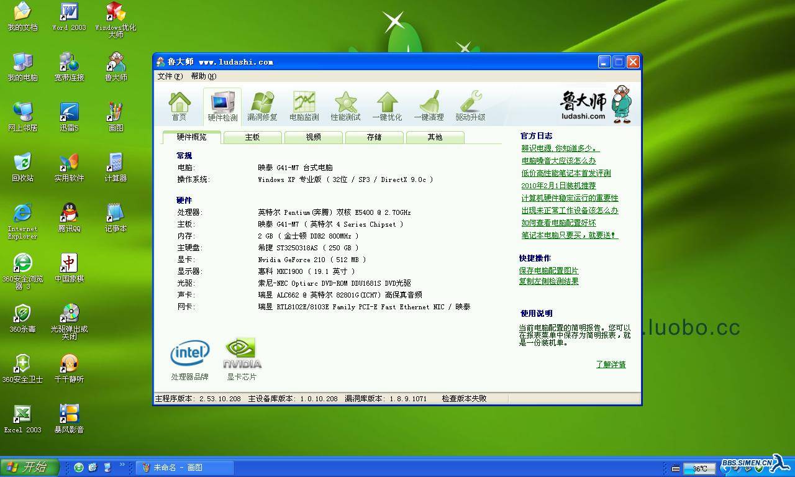The height and width of the screenshot is (477, 795).
Task: Open link 如何查看电脑配置好坏
Action: point(558,223)
